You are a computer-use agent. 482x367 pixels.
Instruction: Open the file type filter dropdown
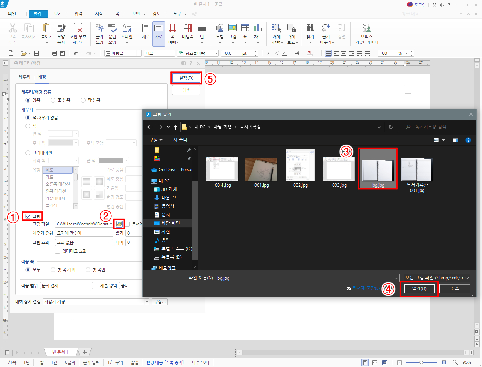coord(437,278)
